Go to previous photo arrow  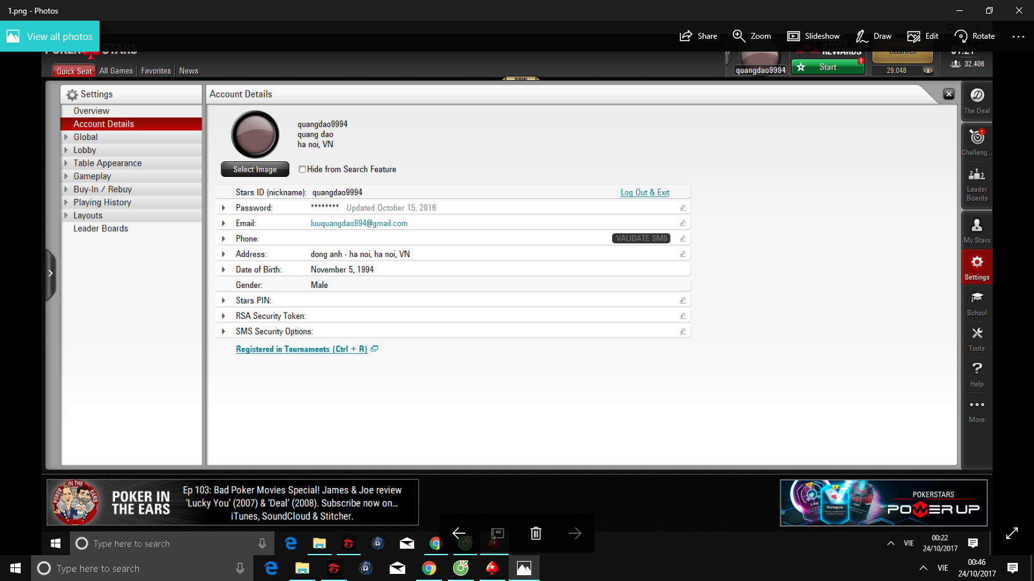tap(459, 533)
